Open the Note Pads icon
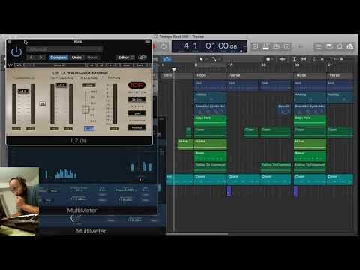Image resolution: width=360 pixels, height=270 pixels. click(329, 46)
